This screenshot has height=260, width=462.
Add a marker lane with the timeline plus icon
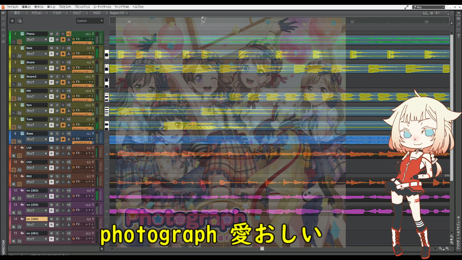point(451,23)
